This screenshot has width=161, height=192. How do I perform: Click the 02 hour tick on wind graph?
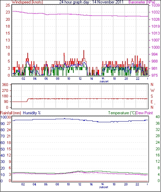23,78
